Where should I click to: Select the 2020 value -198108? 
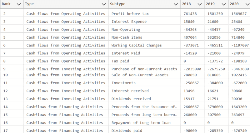tap(239, 61)
